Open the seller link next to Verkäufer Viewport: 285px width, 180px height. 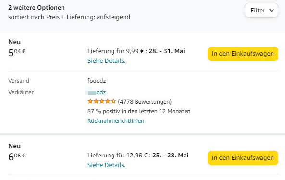click(x=96, y=92)
